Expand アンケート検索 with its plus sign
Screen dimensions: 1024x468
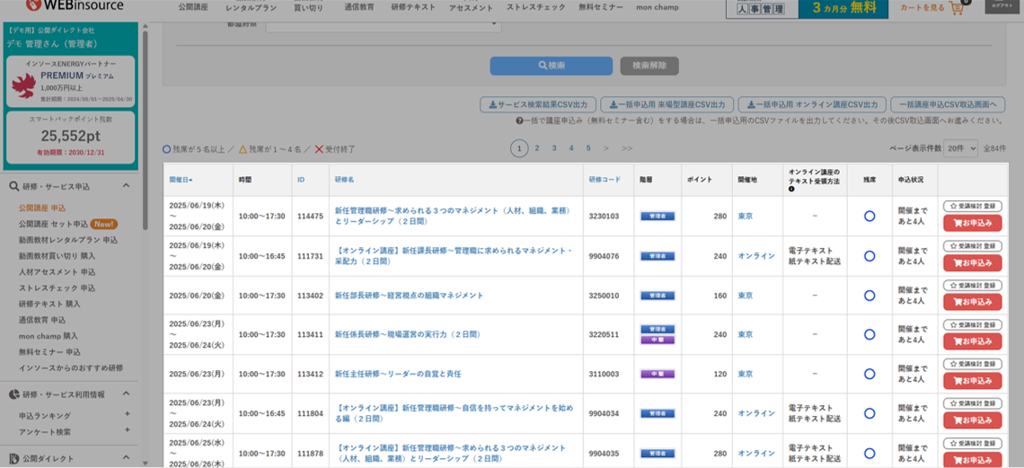pyautogui.click(x=128, y=430)
